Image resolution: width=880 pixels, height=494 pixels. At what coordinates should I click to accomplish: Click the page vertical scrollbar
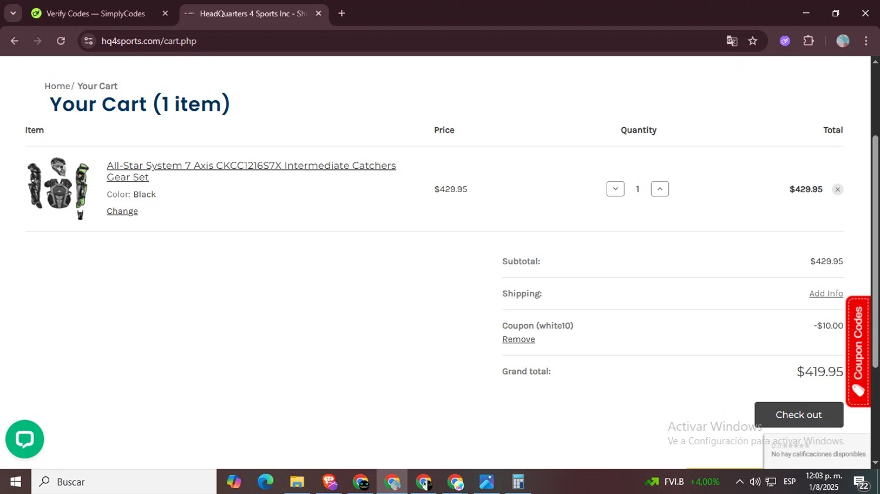click(875, 252)
